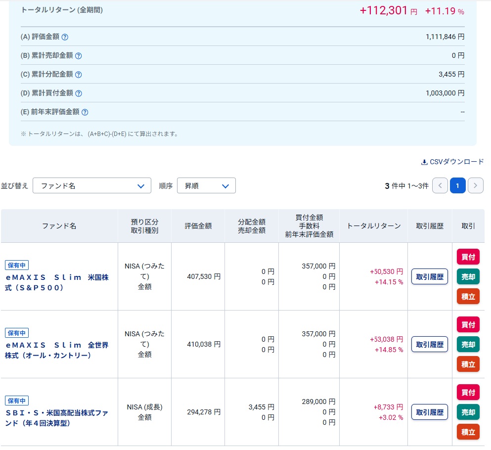Open help tooltip for 累計買付金額
This screenshot has height=450, width=491.
tap(78, 93)
